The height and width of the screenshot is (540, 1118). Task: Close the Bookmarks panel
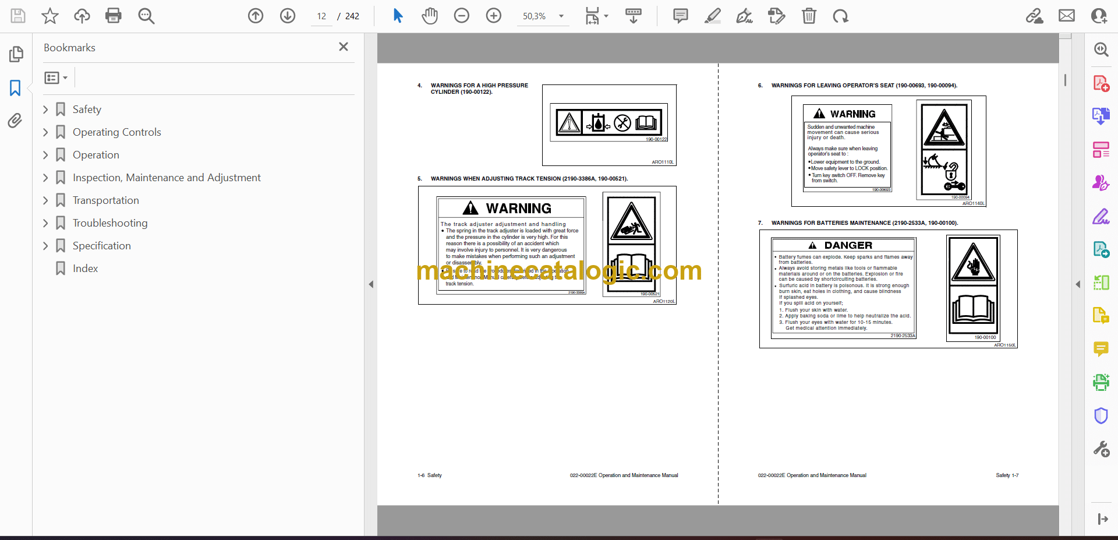[344, 47]
